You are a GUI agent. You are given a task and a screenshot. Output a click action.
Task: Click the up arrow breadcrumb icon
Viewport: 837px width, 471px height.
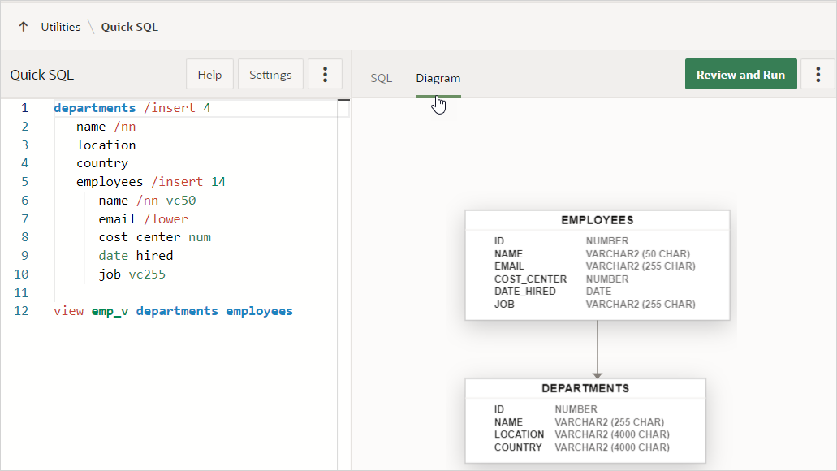pos(23,27)
